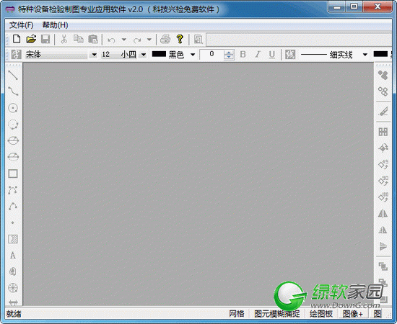Select the text tool marked A
397x324 pixels.
pos(13,256)
